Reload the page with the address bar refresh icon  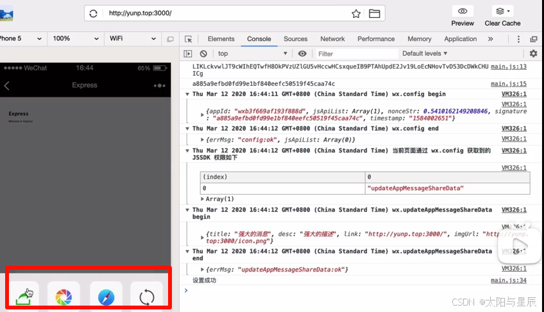pos(93,13)
